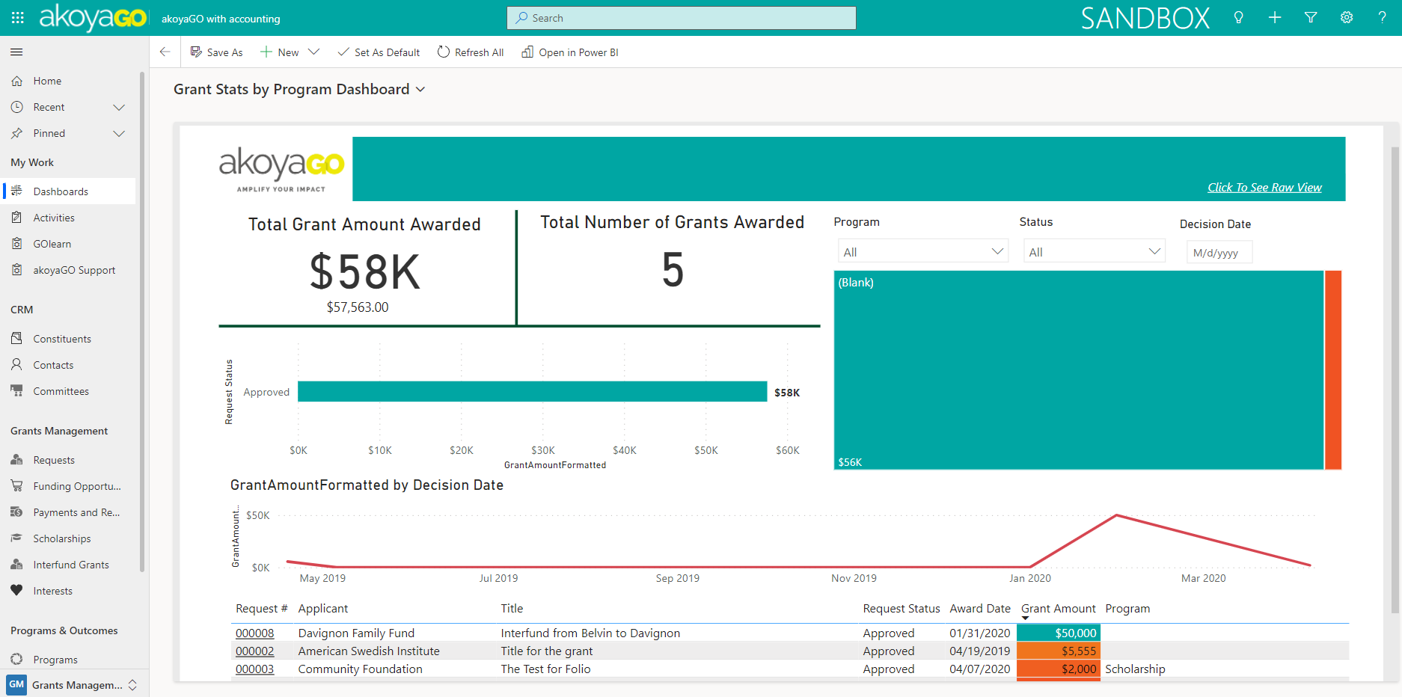Click the Save As button
The height and width of the screenshot is (697, 1402).
point(216,52)
